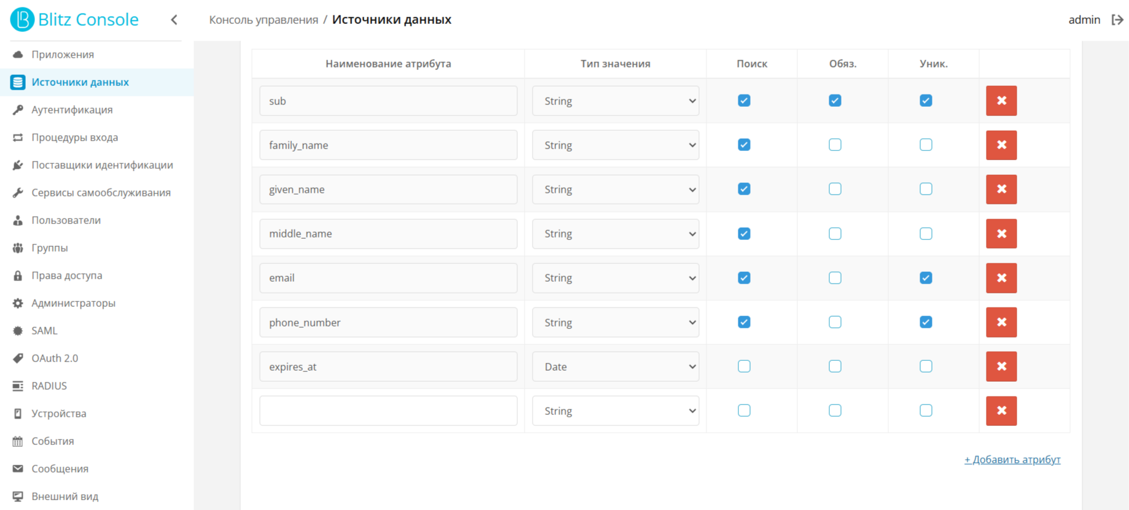This screenshot has height=510, width=1129.
Task: Collapse the sidebar with the chevron arrow
Action: (x=174, y=20)
